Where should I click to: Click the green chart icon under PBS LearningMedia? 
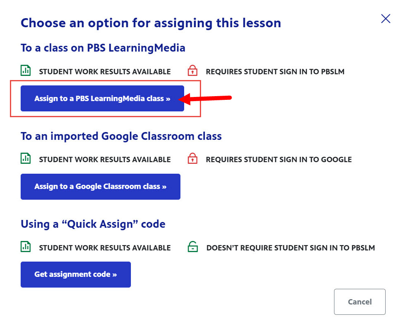pyautogui.click(x=26, y=71)
